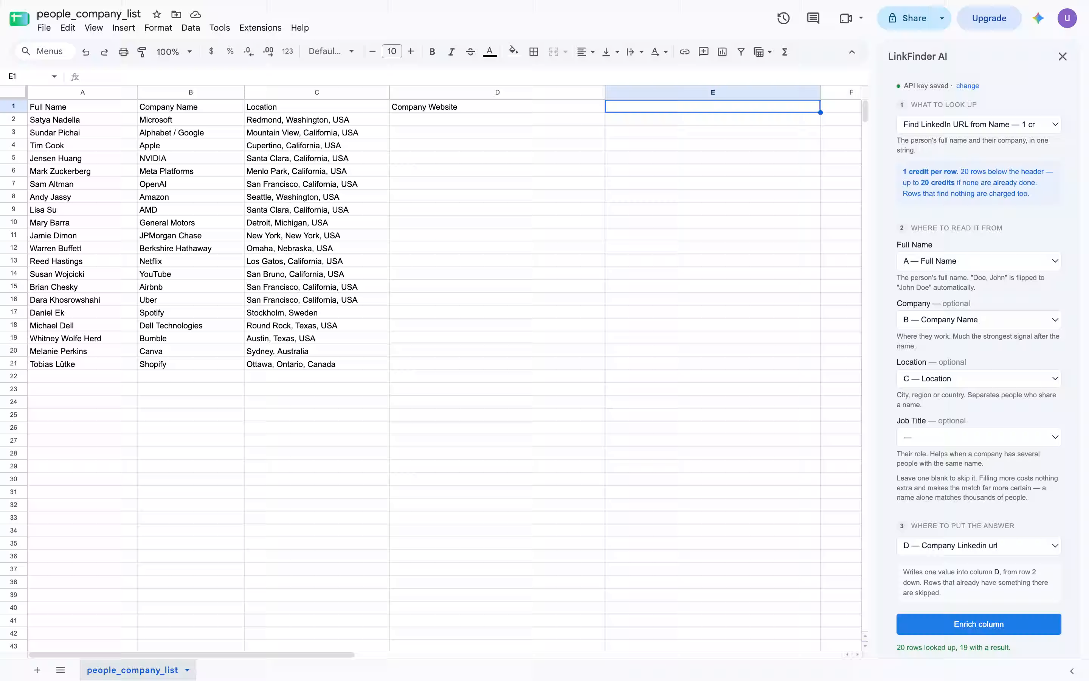Viewport: 1089px width, 681px height.
Task: Toggle bold formatting
Action: tap(432, 52)
